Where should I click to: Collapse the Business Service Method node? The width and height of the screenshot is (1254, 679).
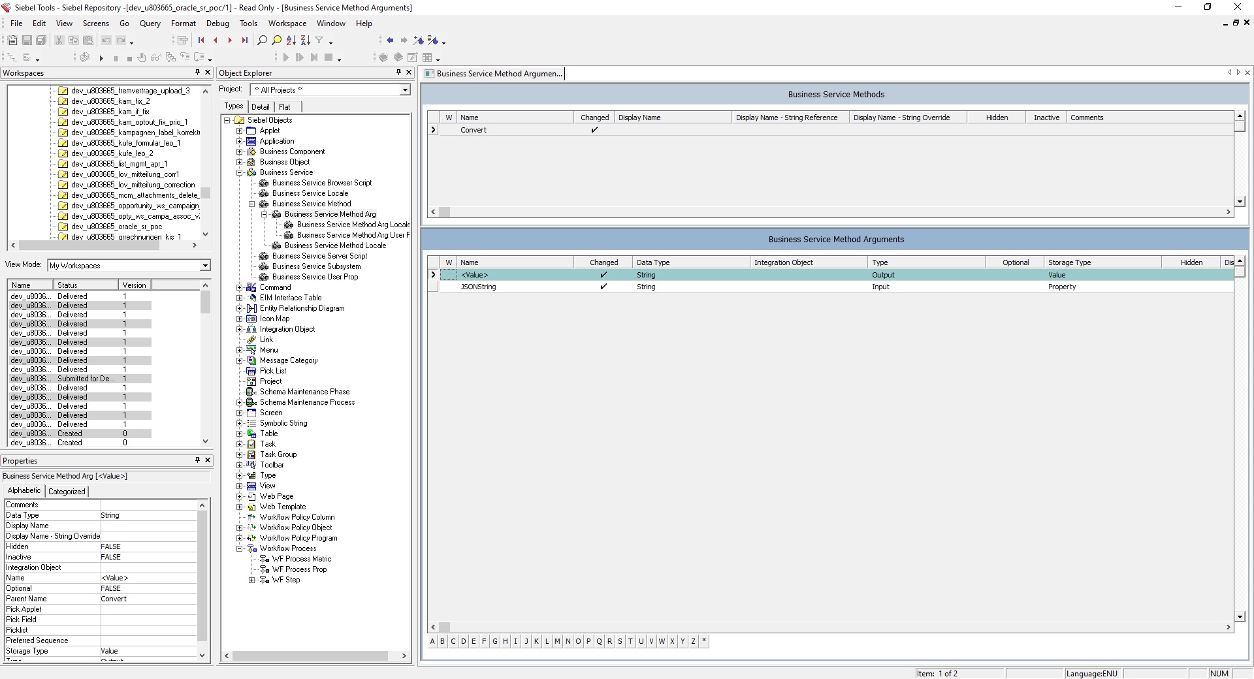tap(251, 204)
